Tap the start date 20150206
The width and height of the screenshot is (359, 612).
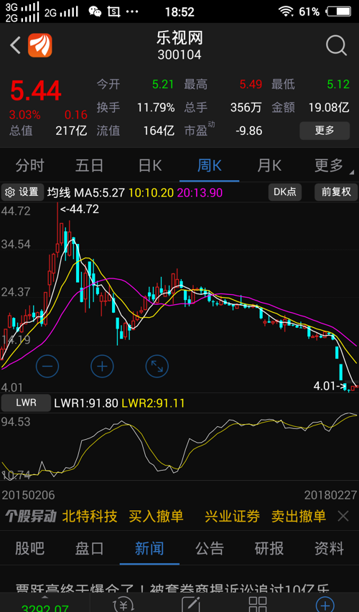click(29, 495)
